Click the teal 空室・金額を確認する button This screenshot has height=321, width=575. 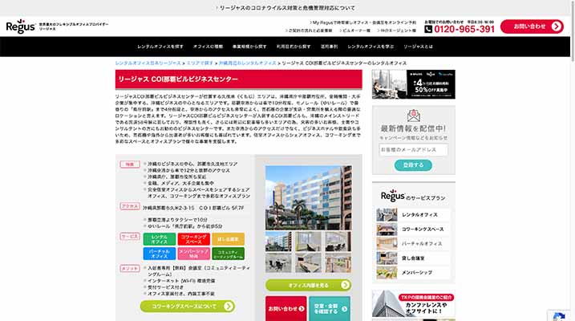click(x=330, y=309)
